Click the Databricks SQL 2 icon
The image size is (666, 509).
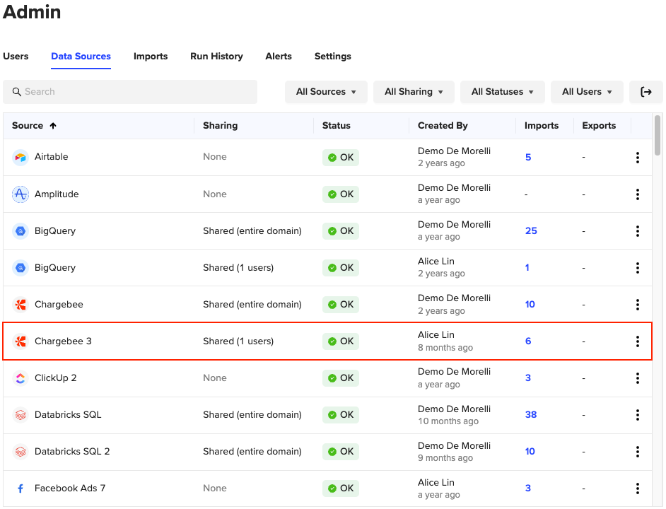pos(20,452)
